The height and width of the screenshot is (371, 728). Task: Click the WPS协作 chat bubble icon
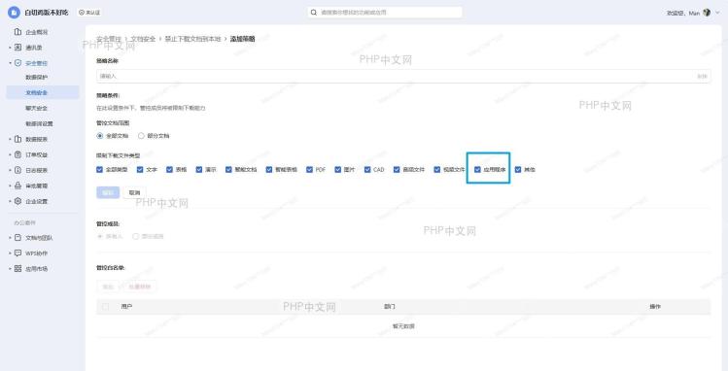click(x=17, y=253)
